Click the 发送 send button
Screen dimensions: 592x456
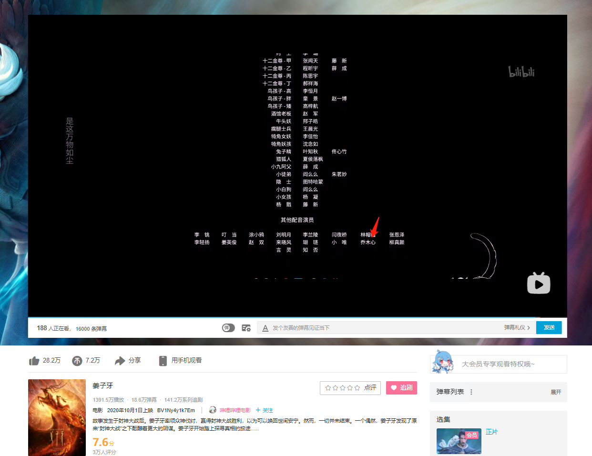tap(549, 327)
